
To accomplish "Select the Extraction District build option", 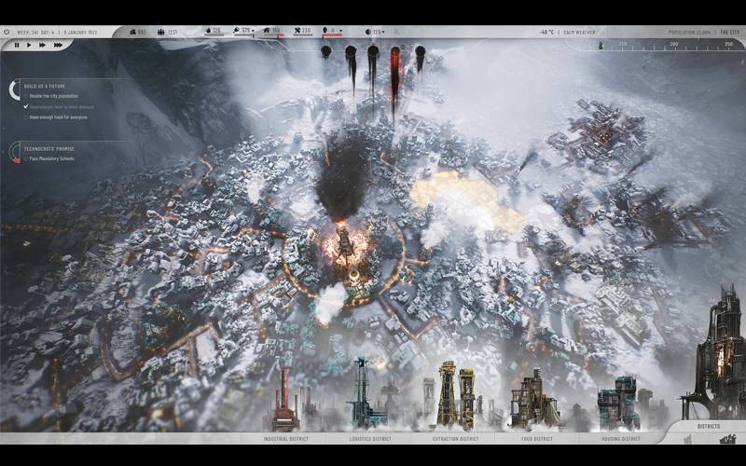I will 455,438.
